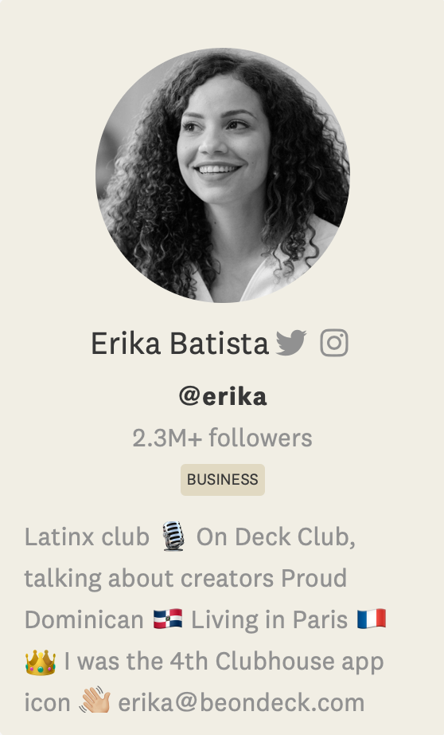The image size is (444, 735).
Task: Click the erika@beondeck.com email address
Action: tap(241, 702)
